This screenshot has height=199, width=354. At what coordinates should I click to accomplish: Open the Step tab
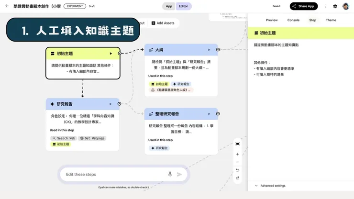(x=313, y=20)
